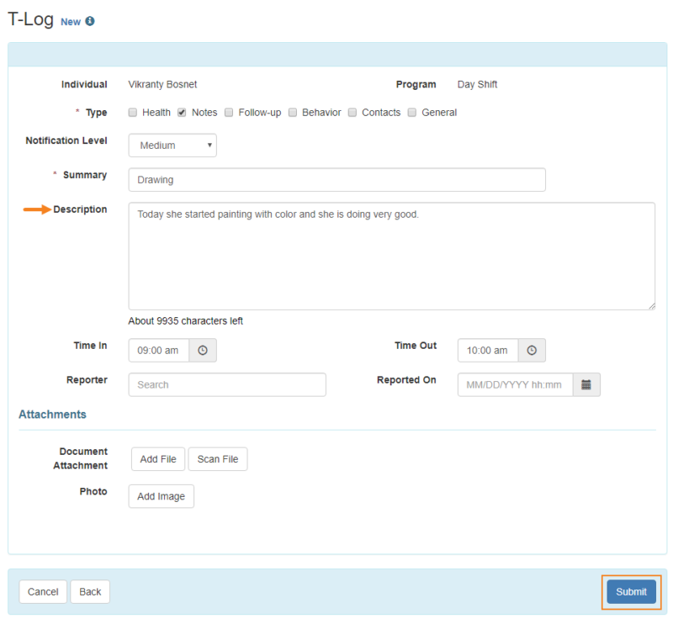Expand the Medium notification selector
Screen dimensions: 673x624
pos(172,145)
